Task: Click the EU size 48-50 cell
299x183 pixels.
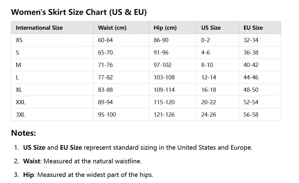Action: pyautogui.click(x=251, y=90)
